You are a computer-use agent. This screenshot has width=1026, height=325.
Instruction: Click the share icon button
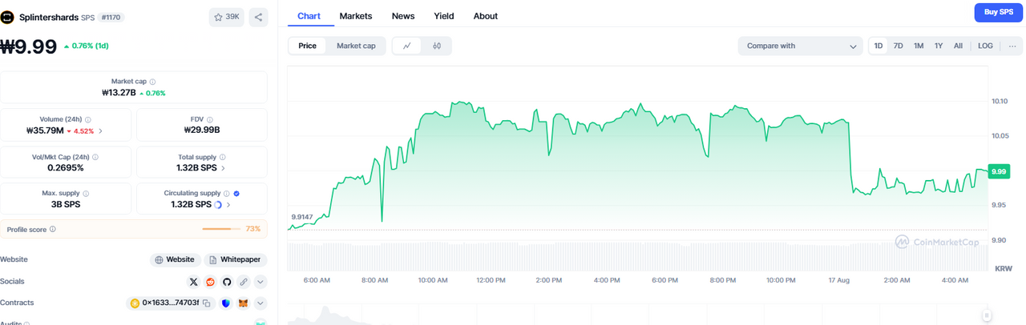point(259,17)
